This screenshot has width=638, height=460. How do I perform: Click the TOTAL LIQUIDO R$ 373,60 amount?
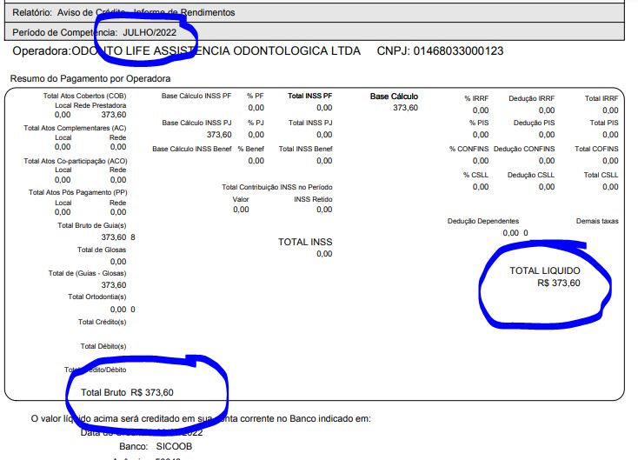click(x=558, y=283)
